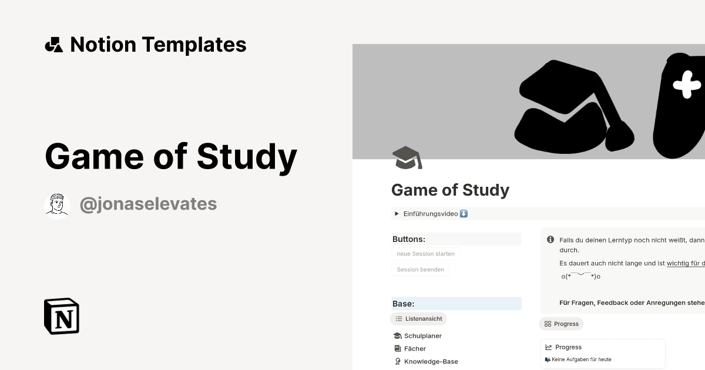
Task: Click the graduation cap icon next to Schulplaner
Action: (x=397, y=335)
